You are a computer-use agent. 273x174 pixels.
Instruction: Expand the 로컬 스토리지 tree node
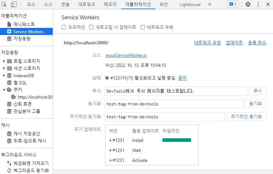coord(4,61)
